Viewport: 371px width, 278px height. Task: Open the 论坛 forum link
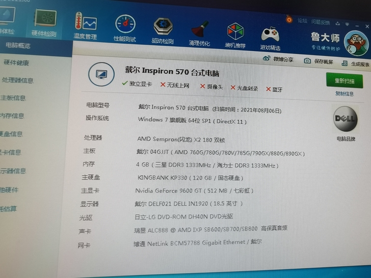tap(302, 21)
